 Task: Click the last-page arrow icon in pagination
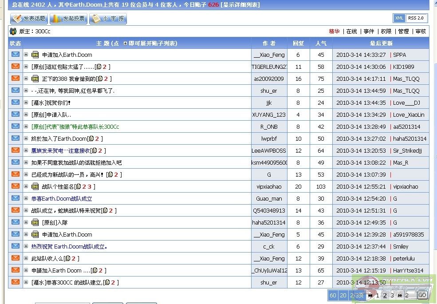(400, 295)
